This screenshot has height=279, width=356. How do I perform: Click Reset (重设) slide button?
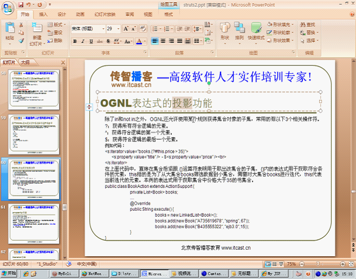(x=55, y=33)
